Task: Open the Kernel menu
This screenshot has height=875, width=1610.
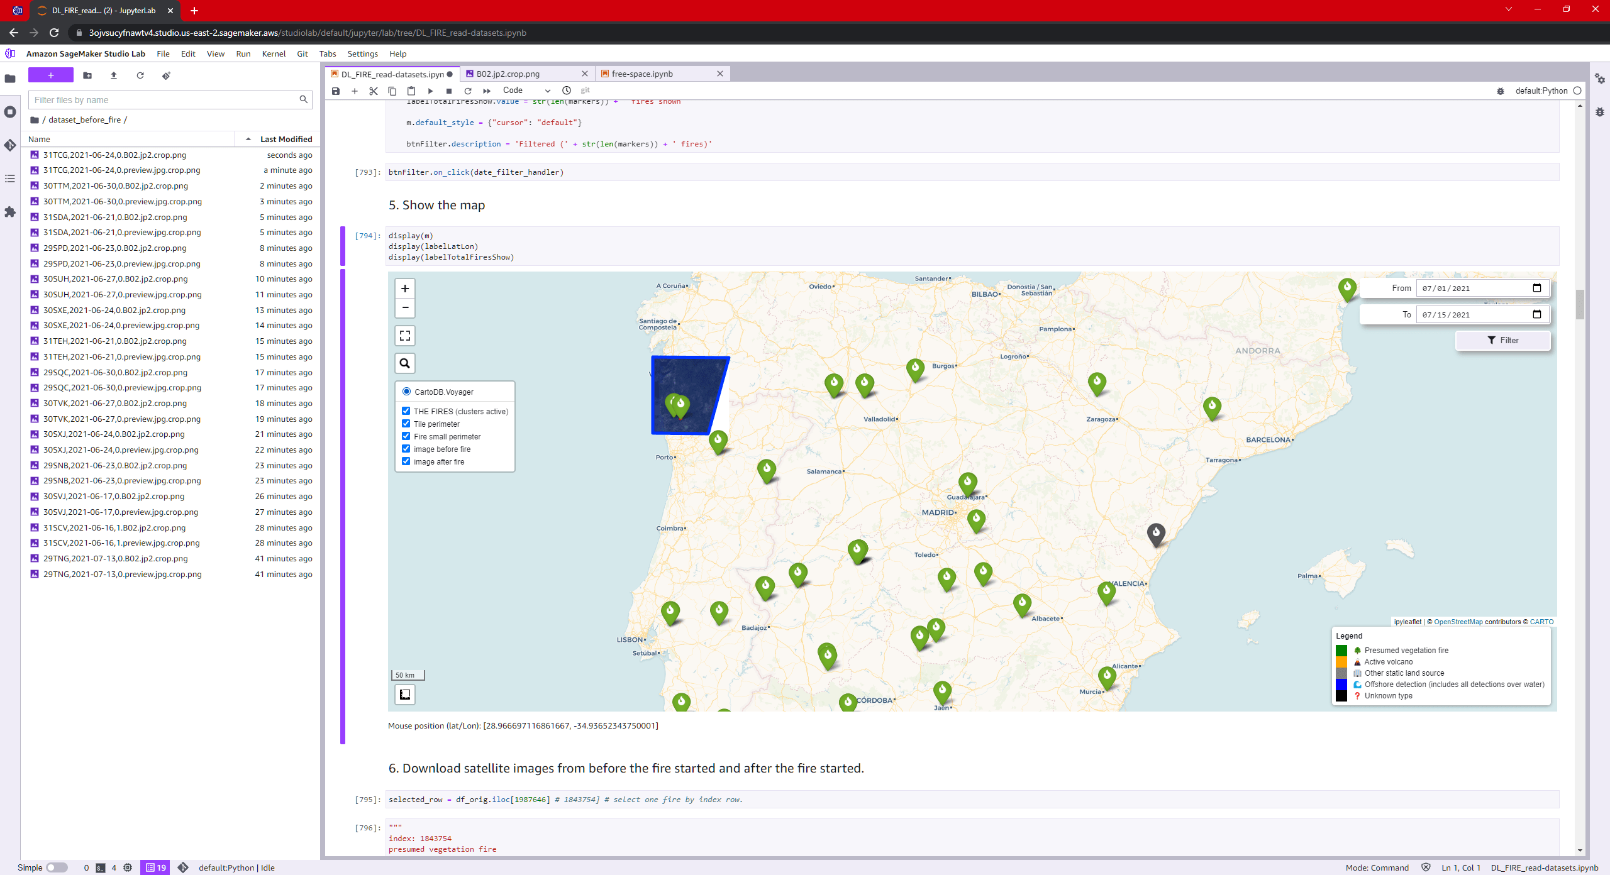Action: click(x=274, y=53)
